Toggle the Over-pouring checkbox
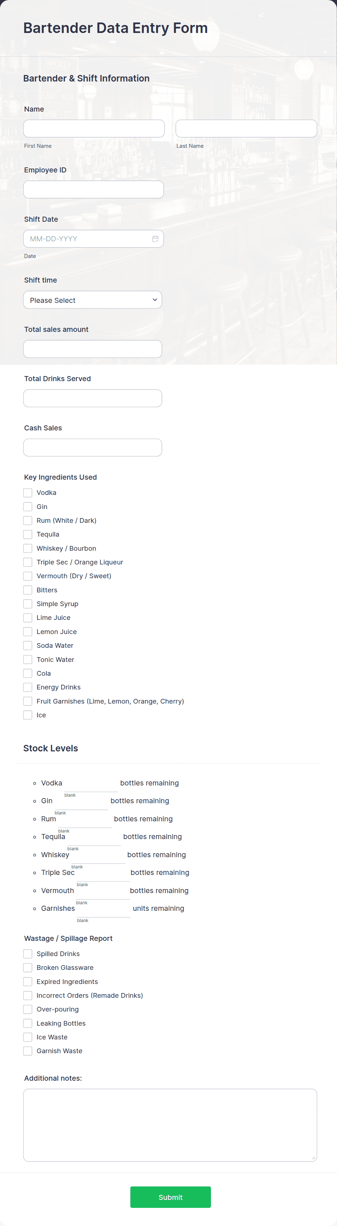This screenshot has height=1226, width=337. click(x=28, y=1009)
